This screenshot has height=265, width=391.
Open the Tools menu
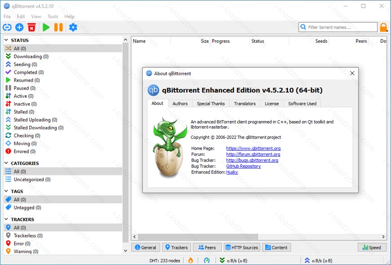point(53,16)
